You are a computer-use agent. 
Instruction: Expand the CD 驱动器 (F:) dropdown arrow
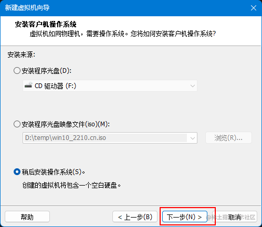pyautogui.click(x=193, y=86)
